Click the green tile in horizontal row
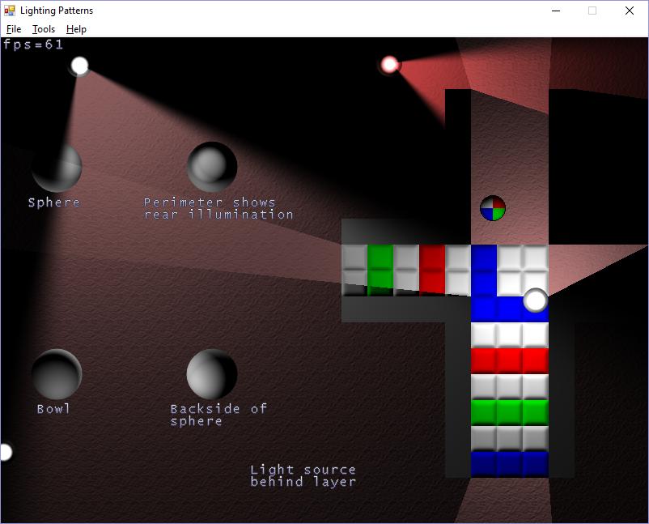Screen dimensions: 649x524 tap(380, 269)
